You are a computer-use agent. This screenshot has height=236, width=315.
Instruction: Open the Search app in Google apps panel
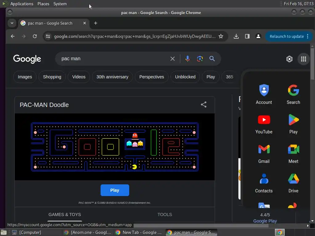pyautogui.click(x=293, y=94)
